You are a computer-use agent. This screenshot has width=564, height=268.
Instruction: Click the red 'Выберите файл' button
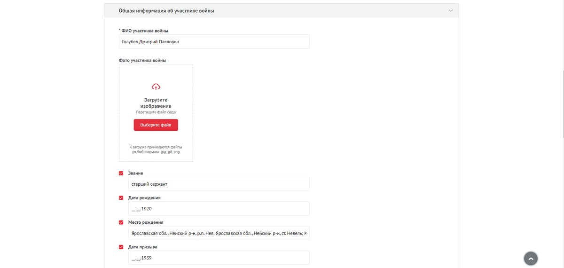tap(156, 125)
